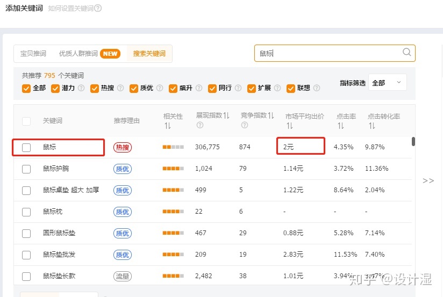Click help icon next to 飙升

coord(199,88)
